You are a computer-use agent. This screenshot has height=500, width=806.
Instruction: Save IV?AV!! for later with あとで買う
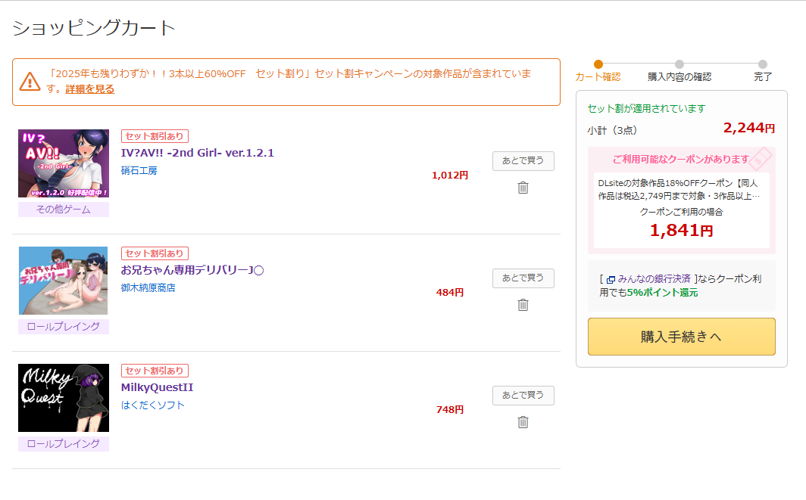tap(523, 161)
